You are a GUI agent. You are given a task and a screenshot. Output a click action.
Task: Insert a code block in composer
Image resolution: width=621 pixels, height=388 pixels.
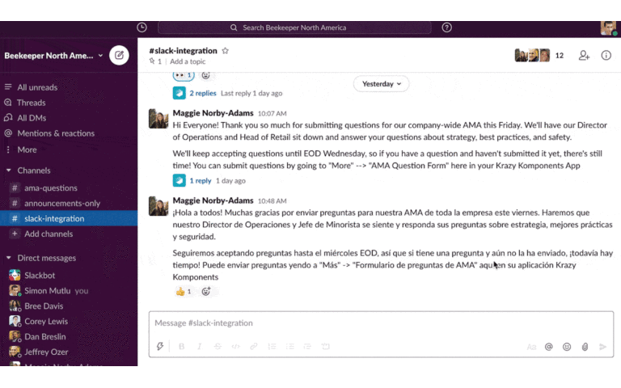326,347
